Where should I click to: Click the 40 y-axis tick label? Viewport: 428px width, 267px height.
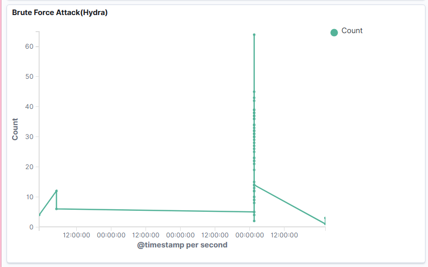pos(29,106)
